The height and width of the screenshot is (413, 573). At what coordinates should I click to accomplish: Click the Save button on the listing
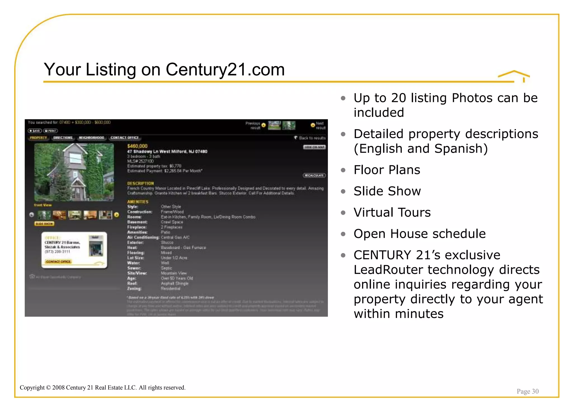coord(35,131)
